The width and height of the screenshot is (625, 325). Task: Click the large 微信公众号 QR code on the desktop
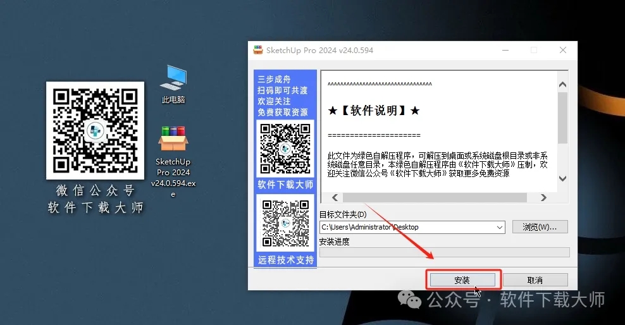(95, 131)
